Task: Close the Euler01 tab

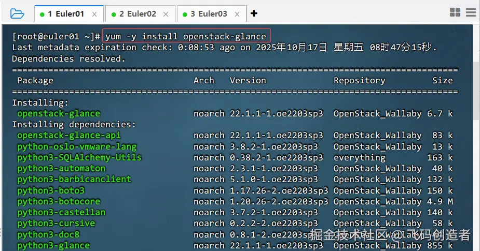Action: click(x=94, y=14)
